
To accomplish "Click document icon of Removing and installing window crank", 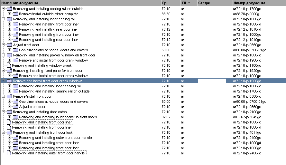I will 9,65.
